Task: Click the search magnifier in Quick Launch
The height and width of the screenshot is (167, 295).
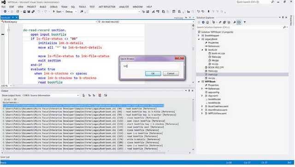Action: pos(272,2)
